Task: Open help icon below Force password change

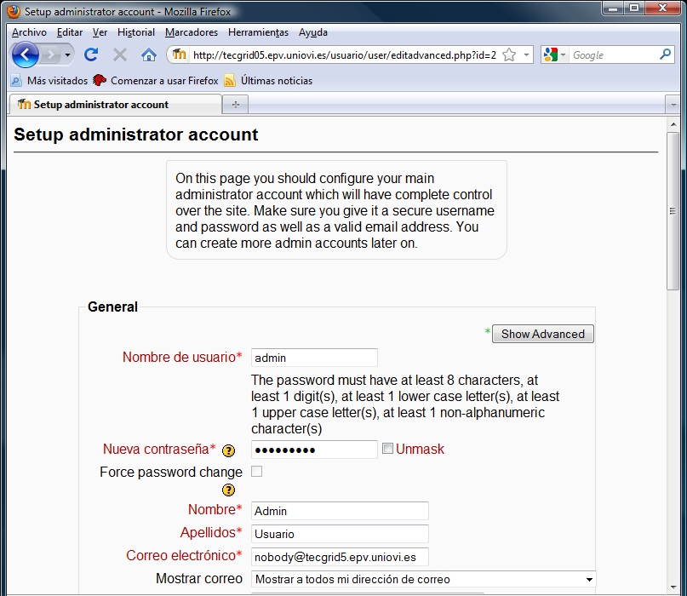Action: [x=228, y=490]
